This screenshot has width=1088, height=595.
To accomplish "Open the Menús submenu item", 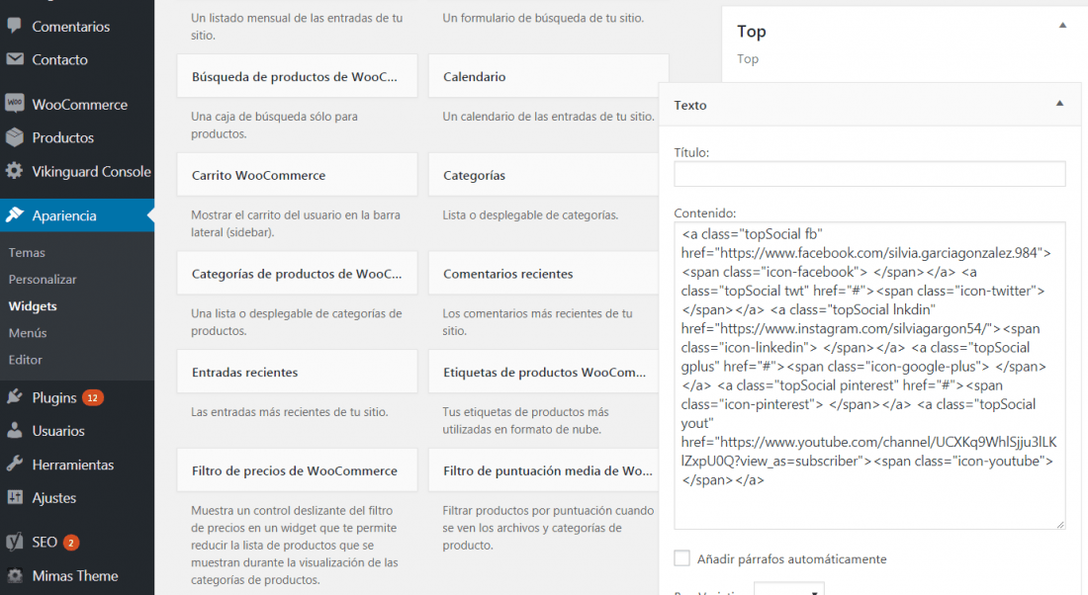I will pos(28,333).
